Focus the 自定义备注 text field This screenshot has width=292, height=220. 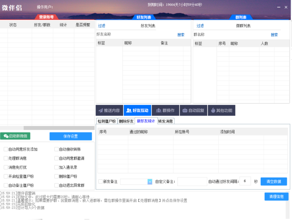192,182
